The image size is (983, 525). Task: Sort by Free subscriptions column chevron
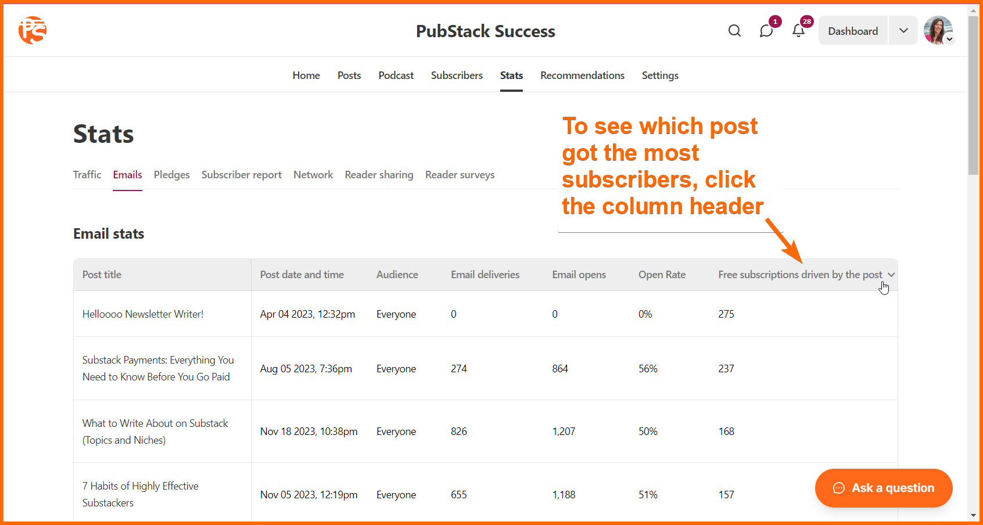(x=891, y=275)
